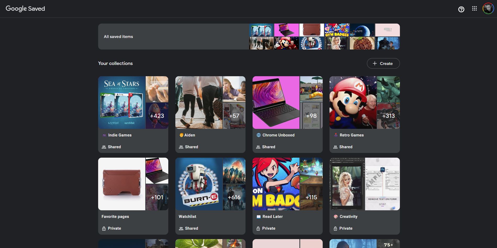Click the Shared label under Watchlist
Viewport: 497px width, 248px height.
(x=192, y=228)
